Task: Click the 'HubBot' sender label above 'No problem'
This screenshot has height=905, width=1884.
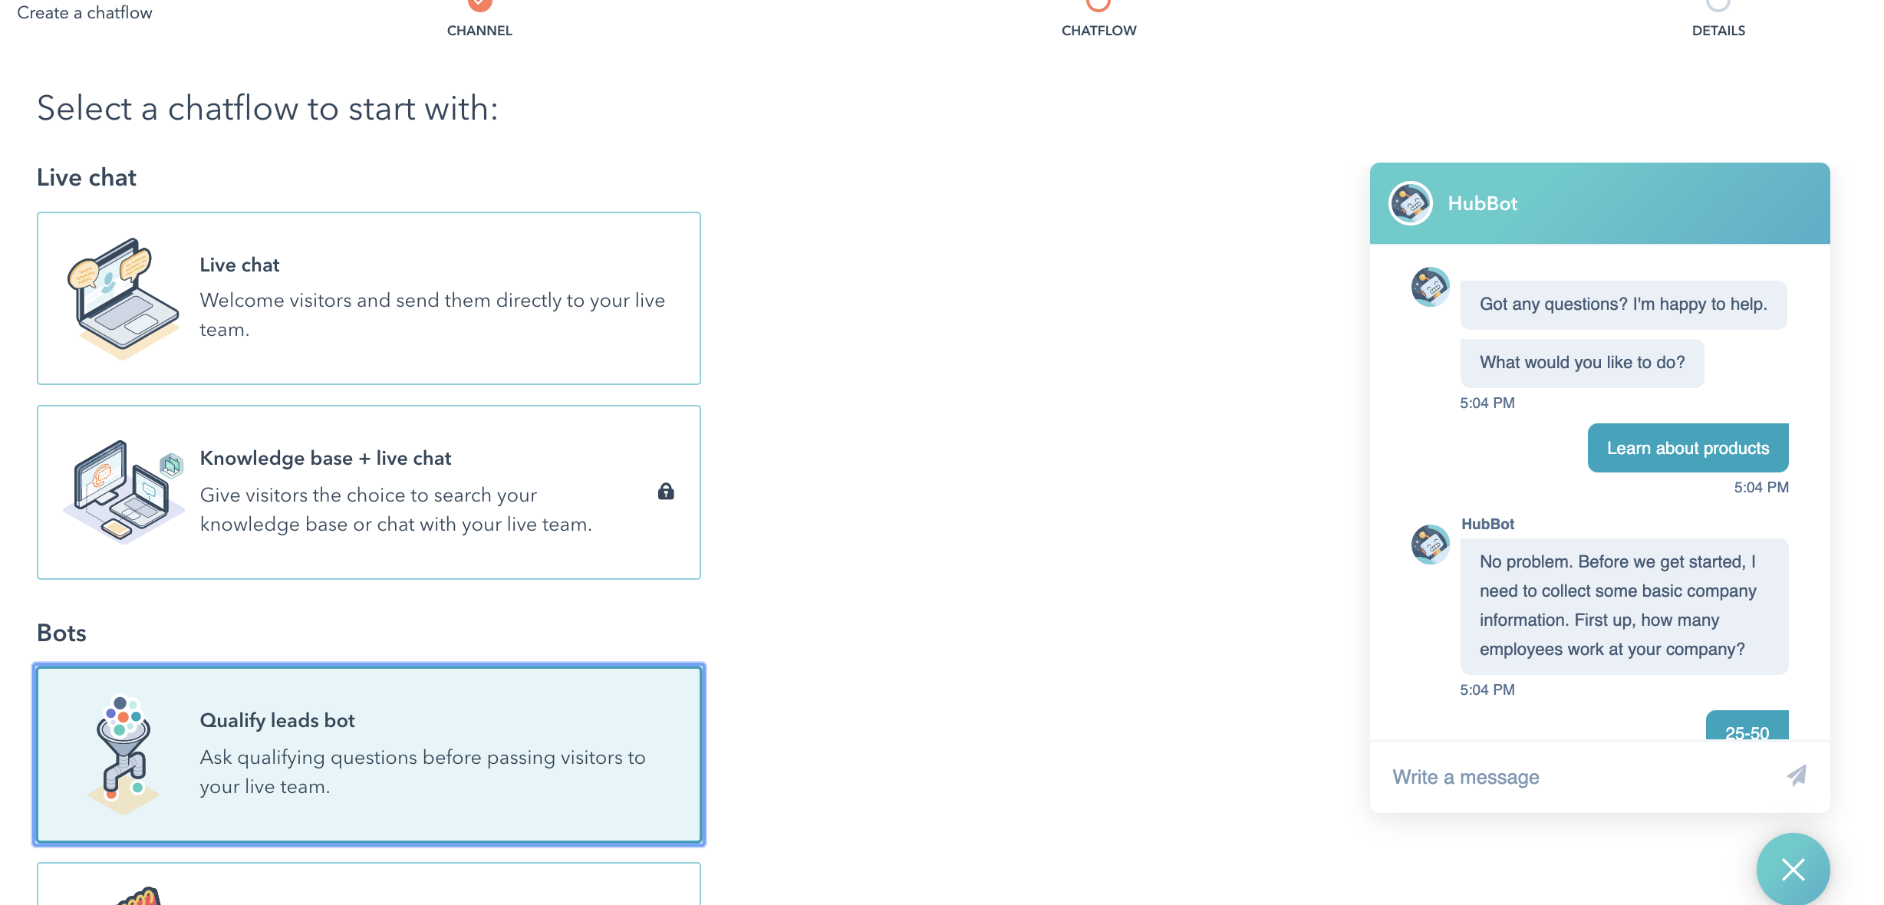Action: pyautogui.click(x=1487, y=524)
